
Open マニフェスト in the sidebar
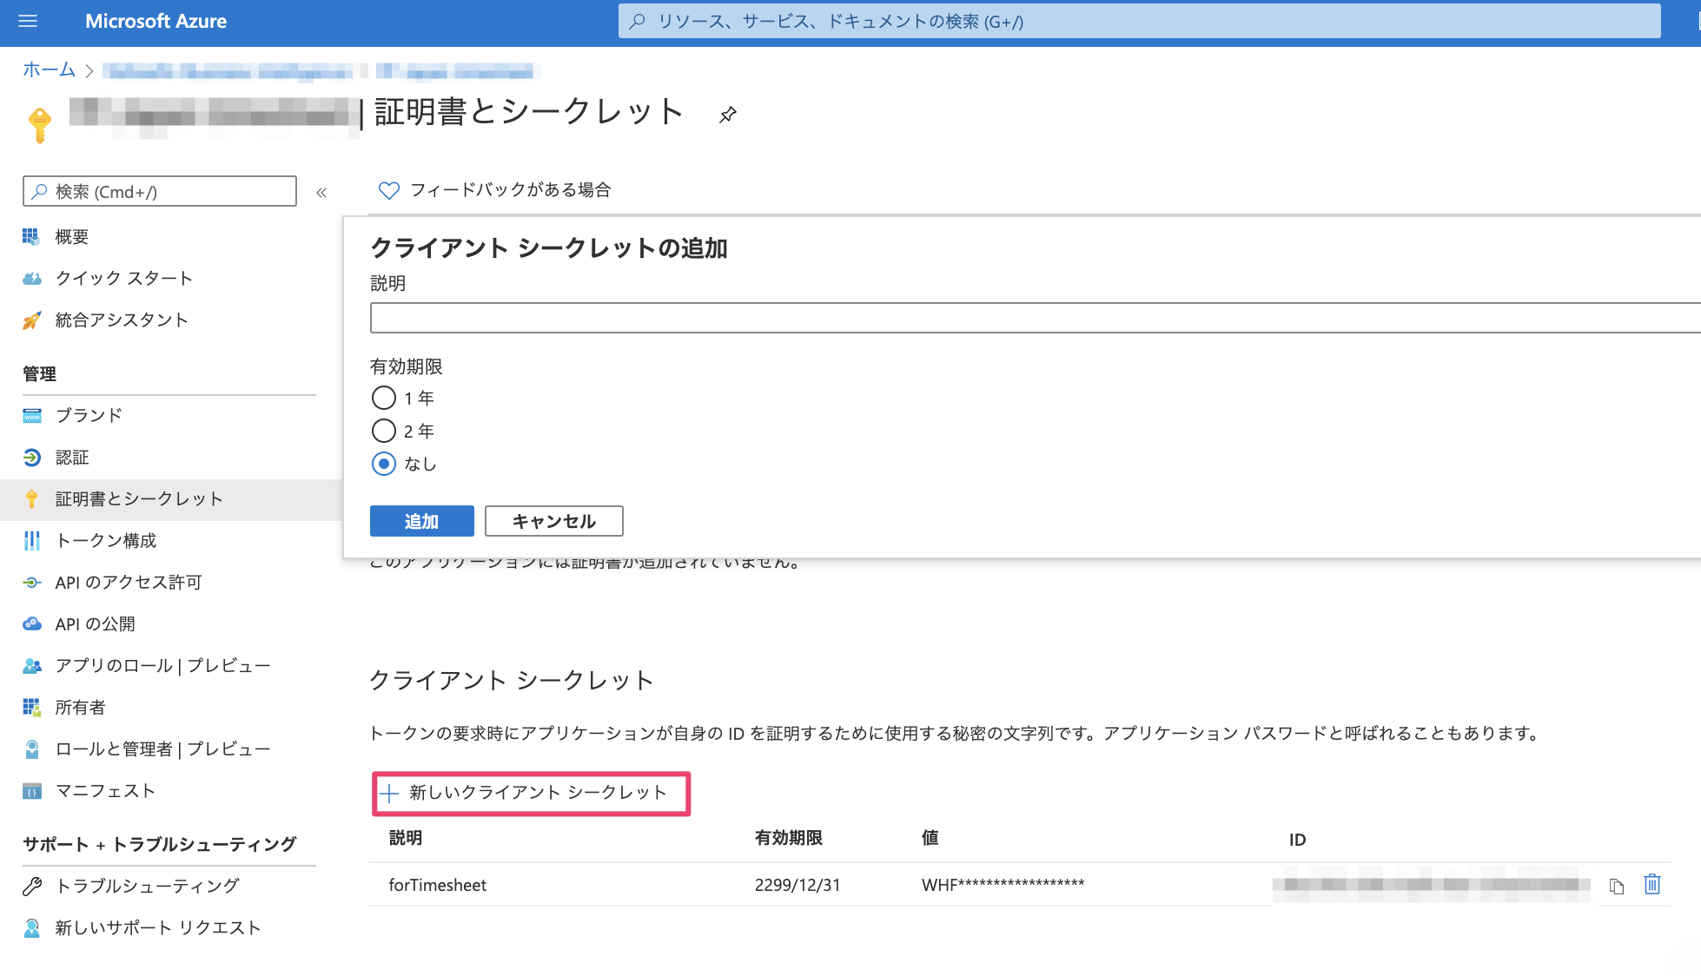(105, 790)
